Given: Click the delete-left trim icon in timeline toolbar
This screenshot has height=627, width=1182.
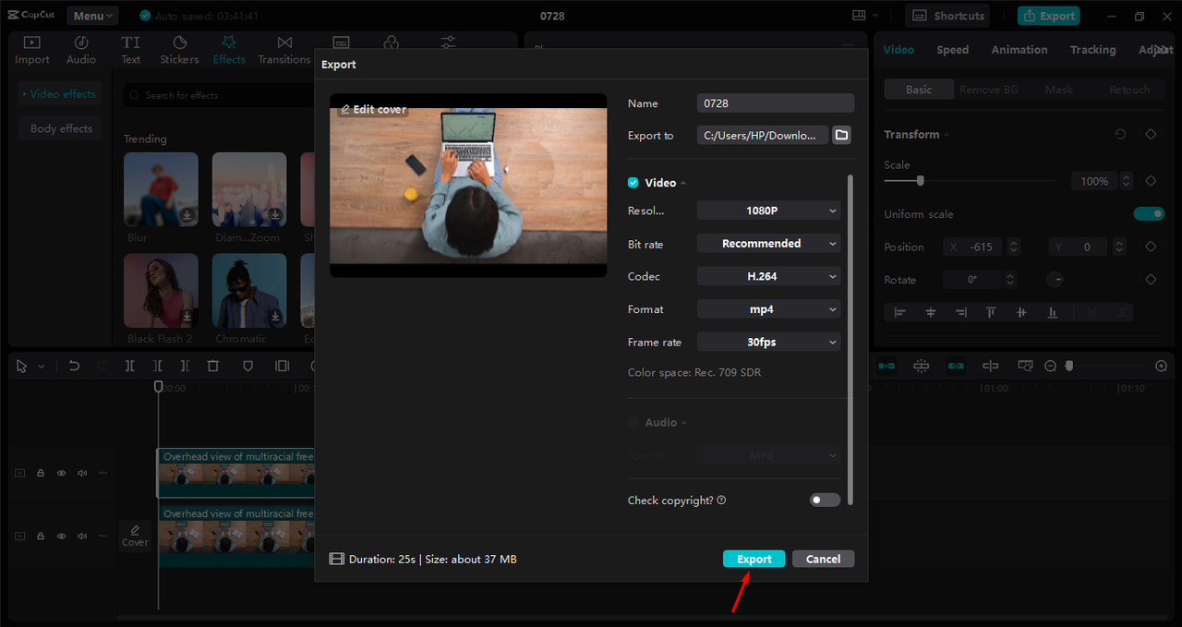Looking at the screenshot, I should pos(158,367).
